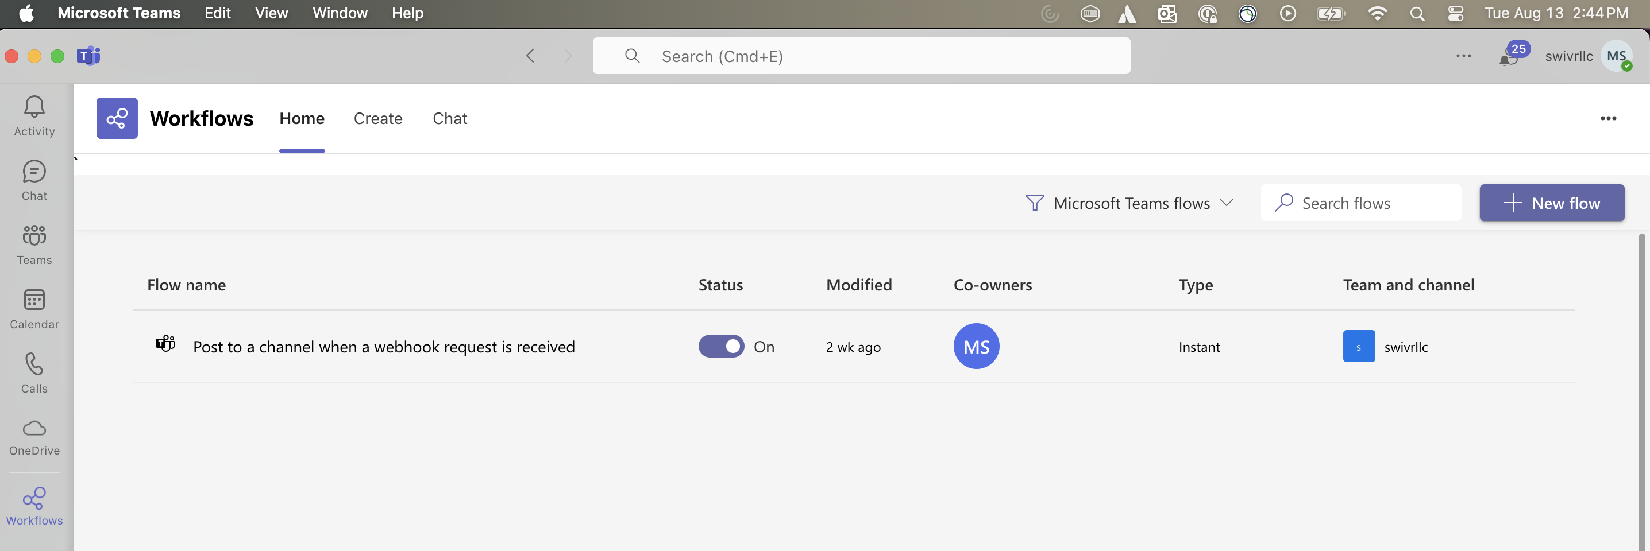
Task: Switch to the Workflows Chat tab
Action: 450,118
